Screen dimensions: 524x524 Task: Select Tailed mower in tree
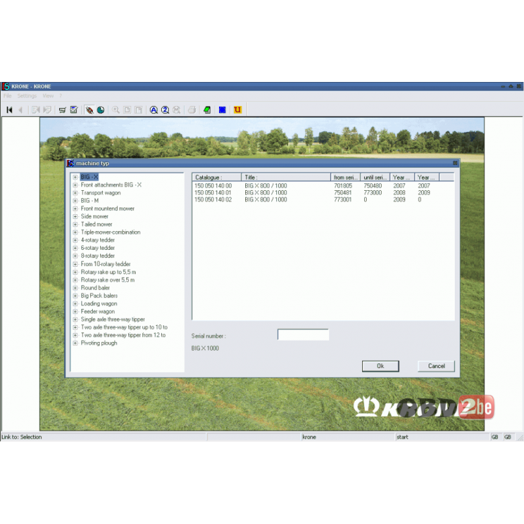pos(97,224)
